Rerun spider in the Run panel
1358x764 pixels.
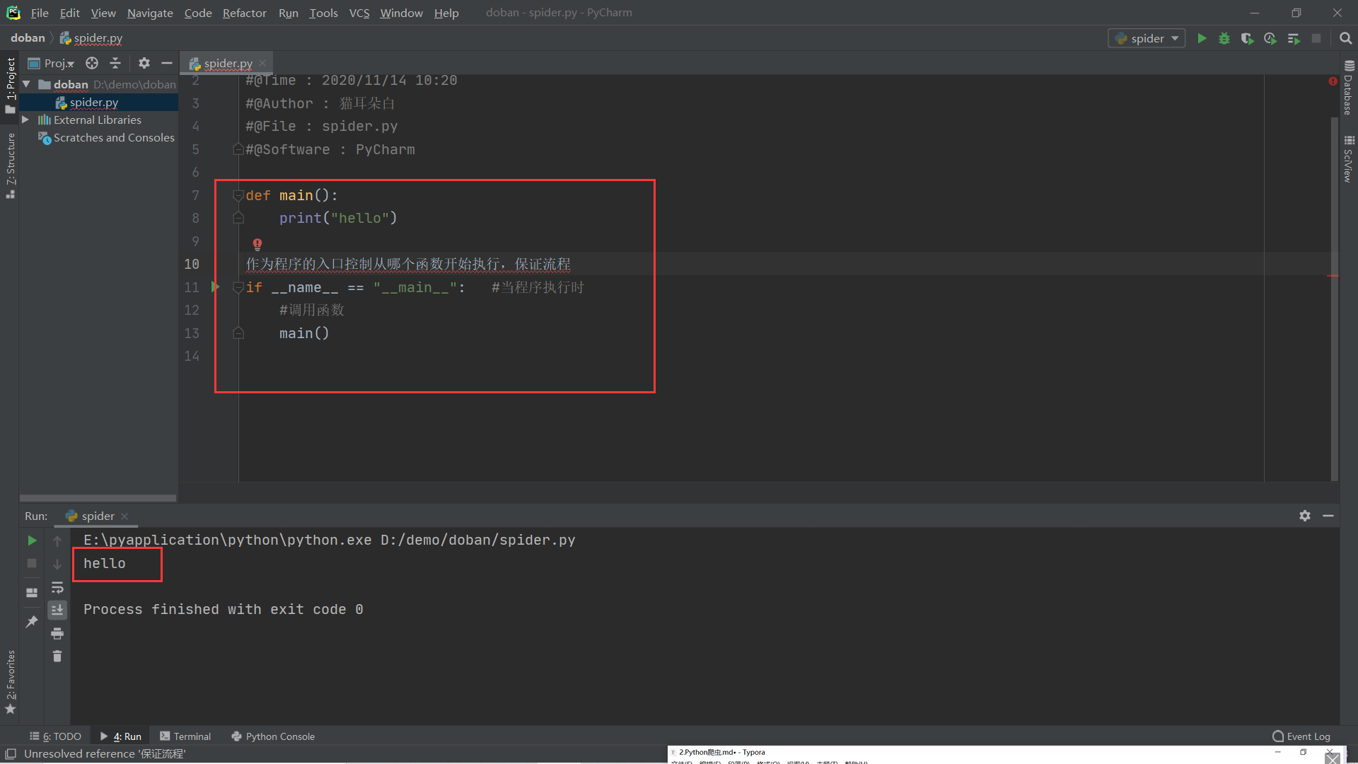pyautogui.click(x=32, y=540)
